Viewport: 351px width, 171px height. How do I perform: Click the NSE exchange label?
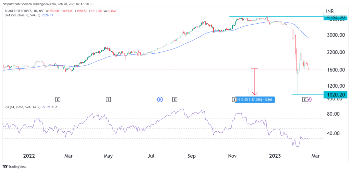(x=41, y=11)
